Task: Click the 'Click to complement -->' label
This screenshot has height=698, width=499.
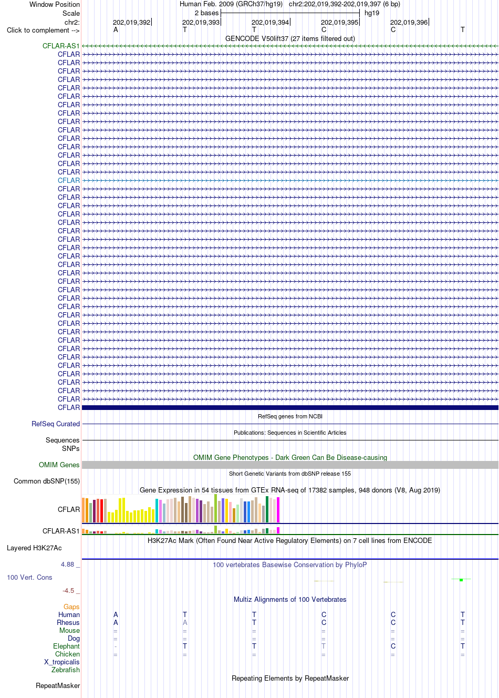Action: pos(43,30)
